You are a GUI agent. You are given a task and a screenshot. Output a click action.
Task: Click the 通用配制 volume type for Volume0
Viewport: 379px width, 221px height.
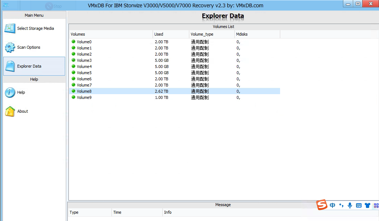coord(200,42)
